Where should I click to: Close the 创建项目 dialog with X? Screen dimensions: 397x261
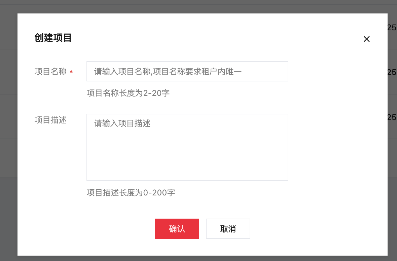point(366,39)
